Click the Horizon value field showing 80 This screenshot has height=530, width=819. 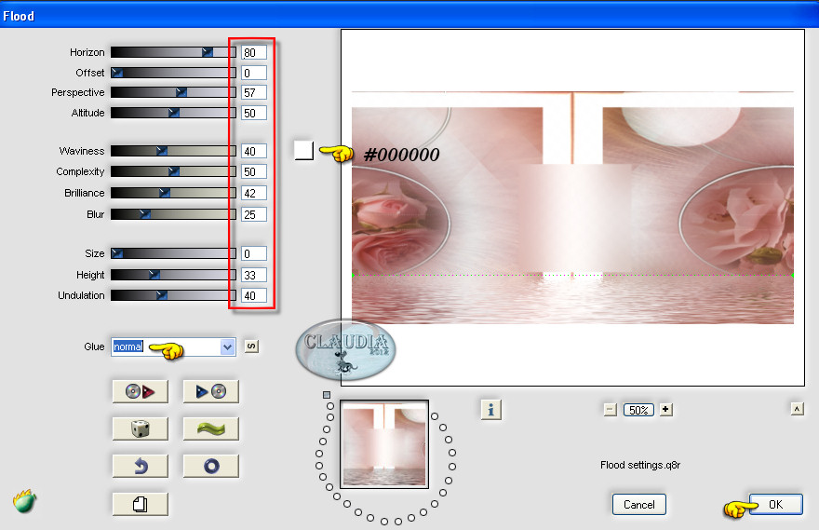[x=254, y=52]
